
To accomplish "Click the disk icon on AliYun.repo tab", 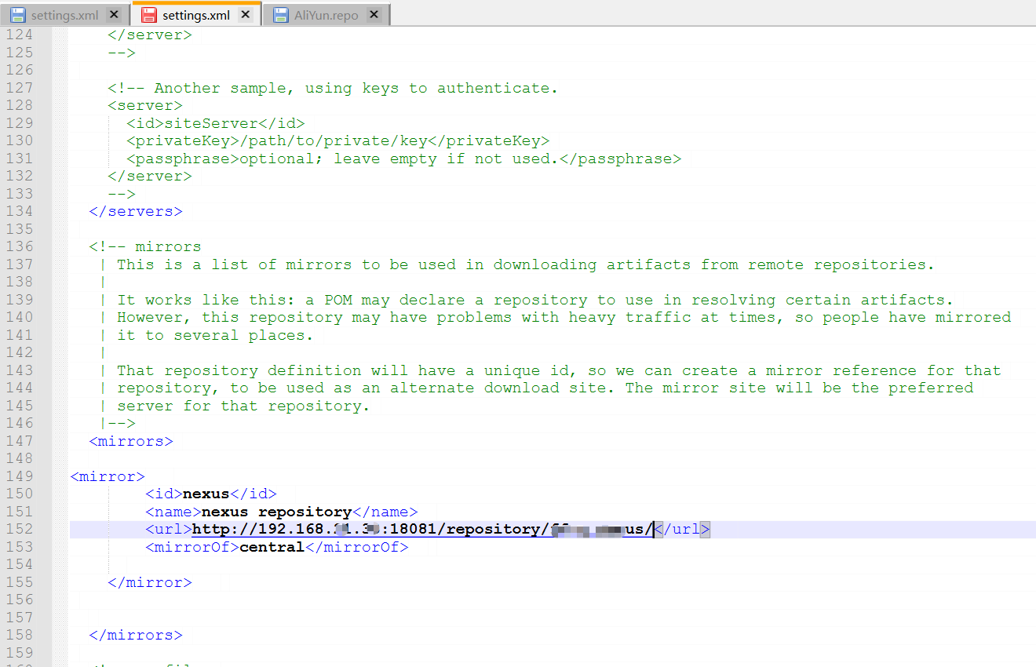I will (x=280, y=15).
